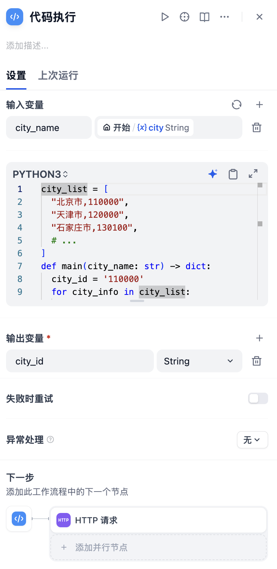
Task: Switch to the 上次运行 tab
Action: click(58, 76)
